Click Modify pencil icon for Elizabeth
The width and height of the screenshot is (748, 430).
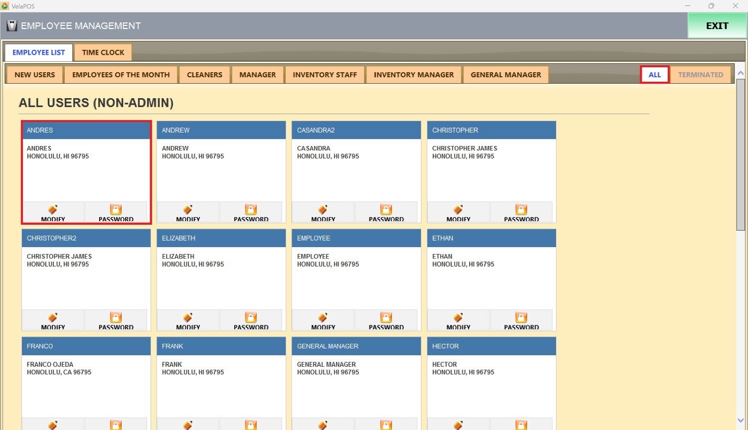(187, 318)
